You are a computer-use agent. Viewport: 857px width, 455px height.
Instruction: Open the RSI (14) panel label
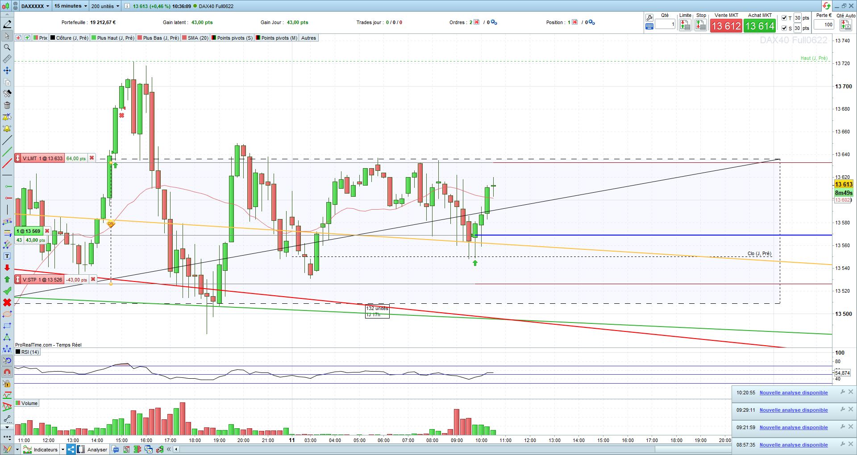tap(27, 352)
